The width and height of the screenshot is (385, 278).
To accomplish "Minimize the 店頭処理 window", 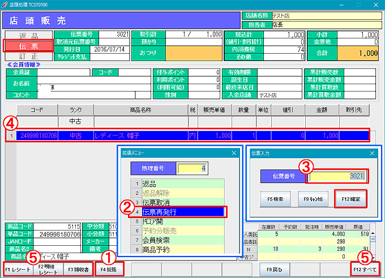I will click(x=341, y=5).
